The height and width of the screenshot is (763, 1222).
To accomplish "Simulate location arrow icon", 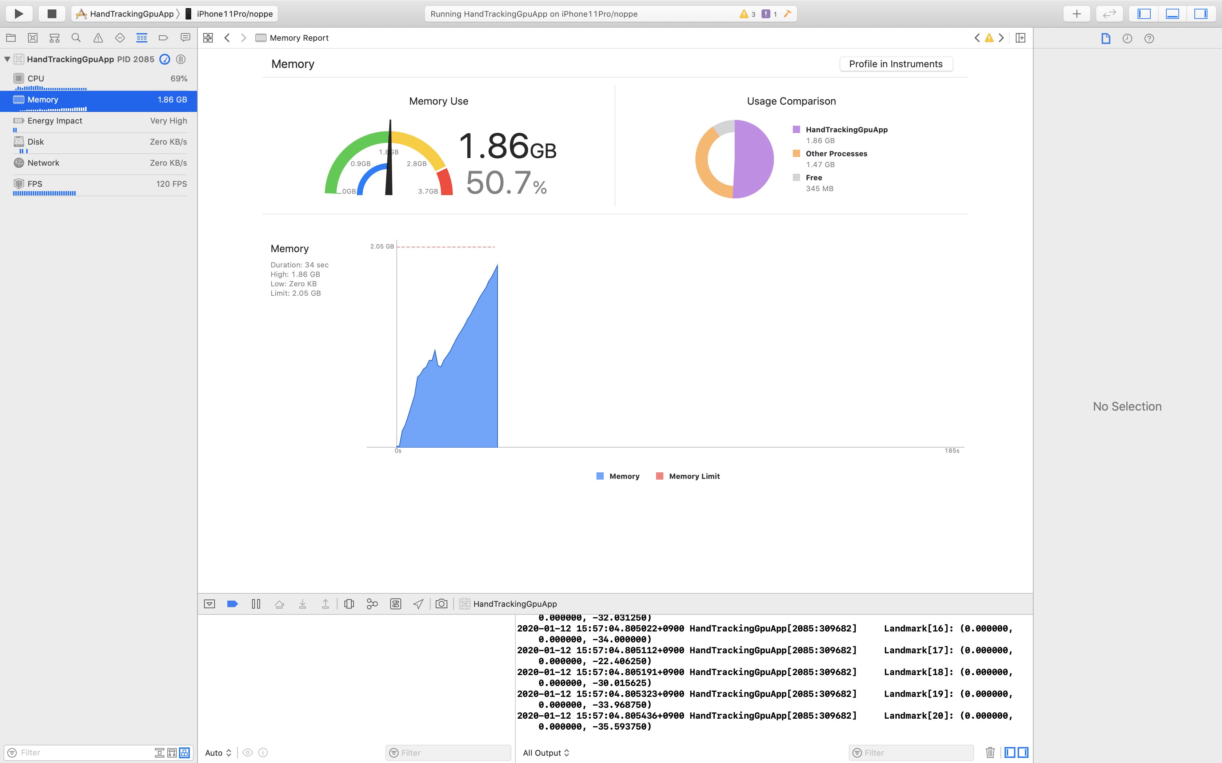I will click(418, 604).
